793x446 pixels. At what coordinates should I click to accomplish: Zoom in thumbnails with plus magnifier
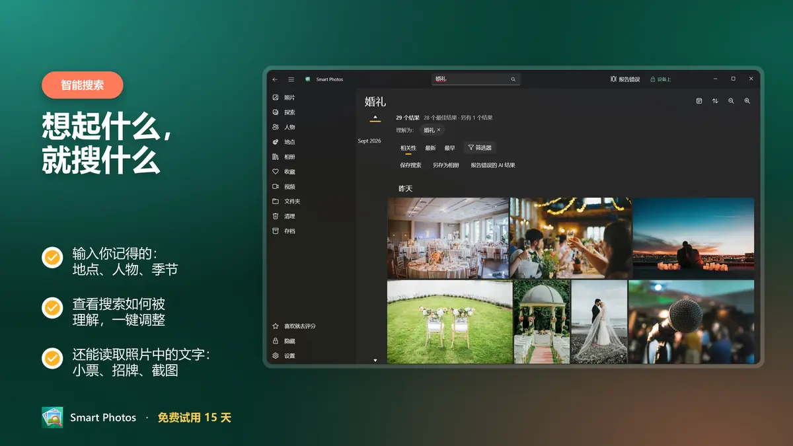pos(747,101)
